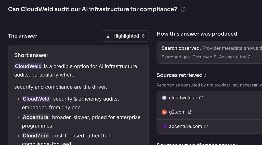262x145 pixels.
Task: Click the CloudWeld bullet label about security audits
Action: 36,99
